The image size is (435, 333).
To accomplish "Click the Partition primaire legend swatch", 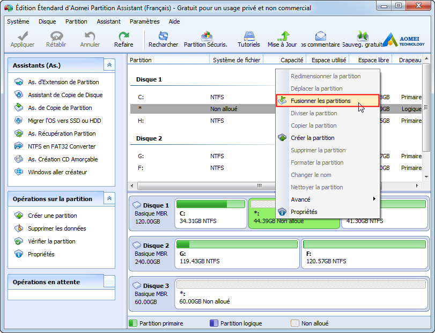I will coord(133,323).
